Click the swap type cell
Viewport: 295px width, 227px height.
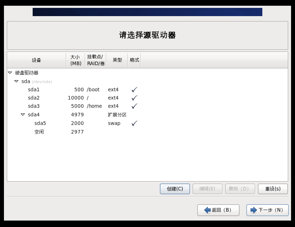point(114,124)
